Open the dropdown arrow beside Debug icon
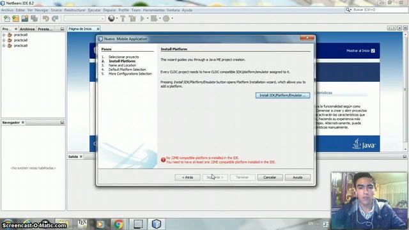 click(160, 19)
